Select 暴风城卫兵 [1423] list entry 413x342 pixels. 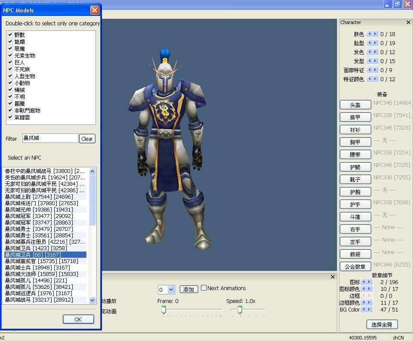pos(45,248)
